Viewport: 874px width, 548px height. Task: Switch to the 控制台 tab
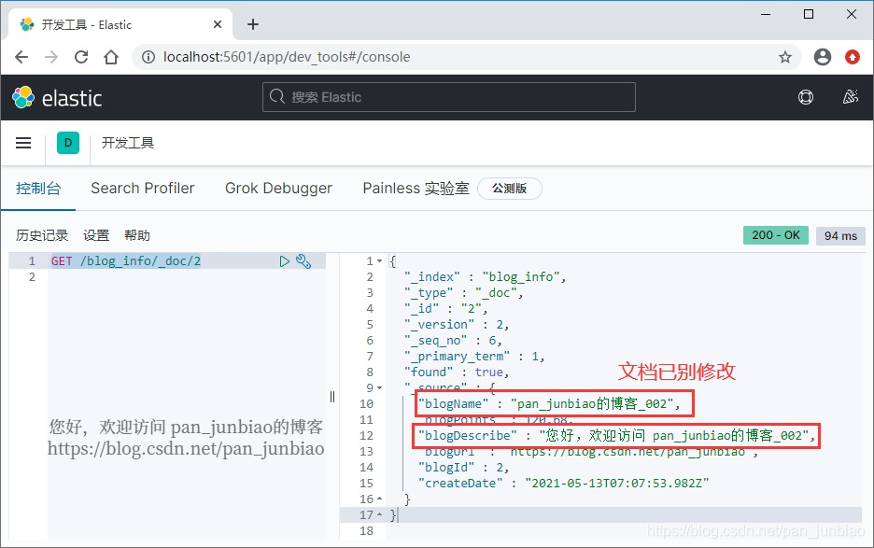pos(38,189)
